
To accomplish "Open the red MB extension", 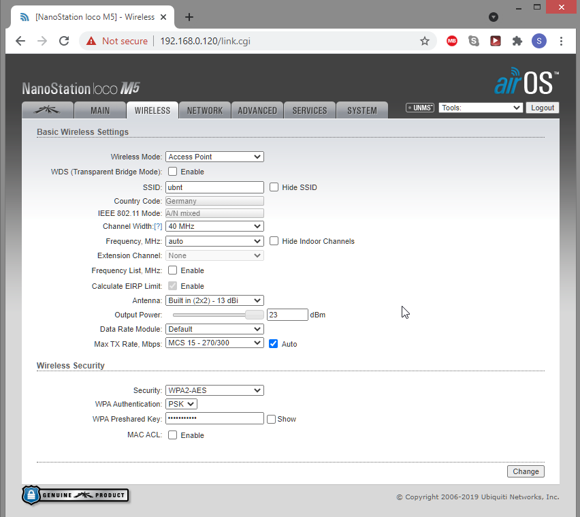I will (451, 41).
